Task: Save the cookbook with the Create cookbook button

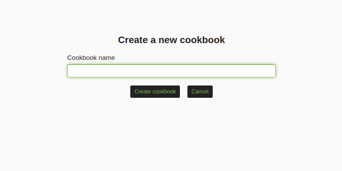Action: [x=155, y=92]
